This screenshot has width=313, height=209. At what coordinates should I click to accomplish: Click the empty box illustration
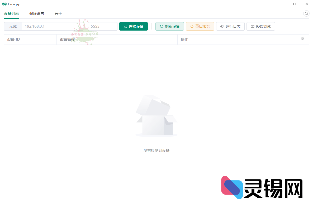(156, 116)
